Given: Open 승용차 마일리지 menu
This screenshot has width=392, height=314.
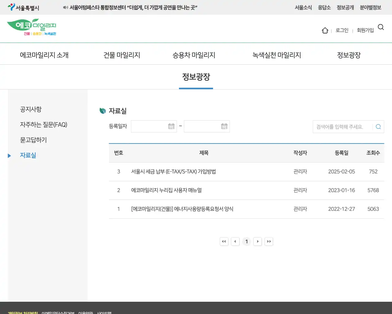Looking at the screenshot, I should click(x=194, y=55).
